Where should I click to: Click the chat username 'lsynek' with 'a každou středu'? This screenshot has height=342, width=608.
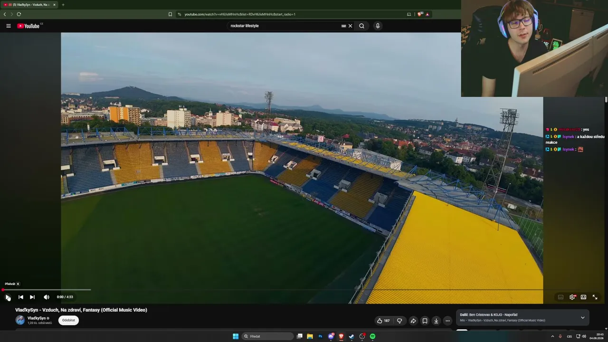pos(569,137)
